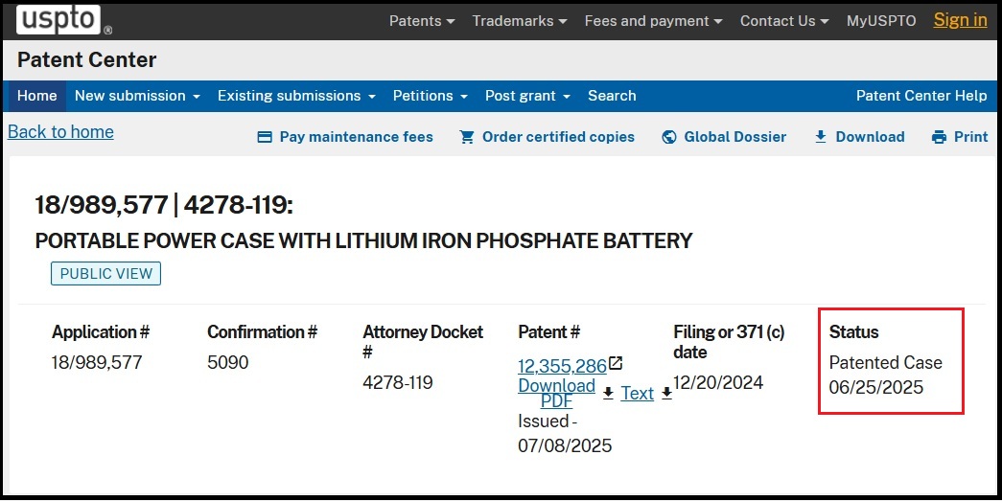This screenshot has width=1002, height=501.
Task: Open Fees and payment dropdown
Action: click(653, 21)
